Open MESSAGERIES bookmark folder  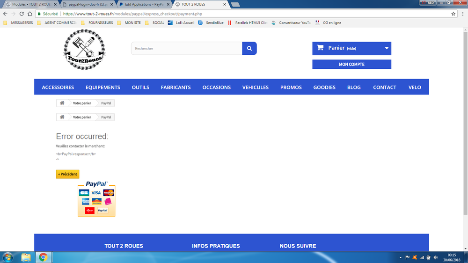[x=19, y=22]
